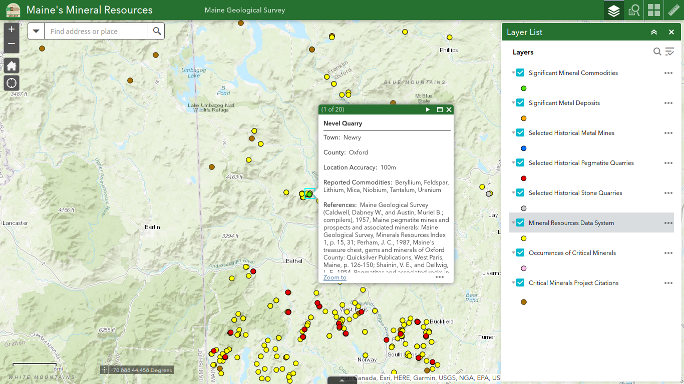The width and height of the screenshot is (684, 384).
Task: Run search with the magnifier button
Action: click(157, 31)
